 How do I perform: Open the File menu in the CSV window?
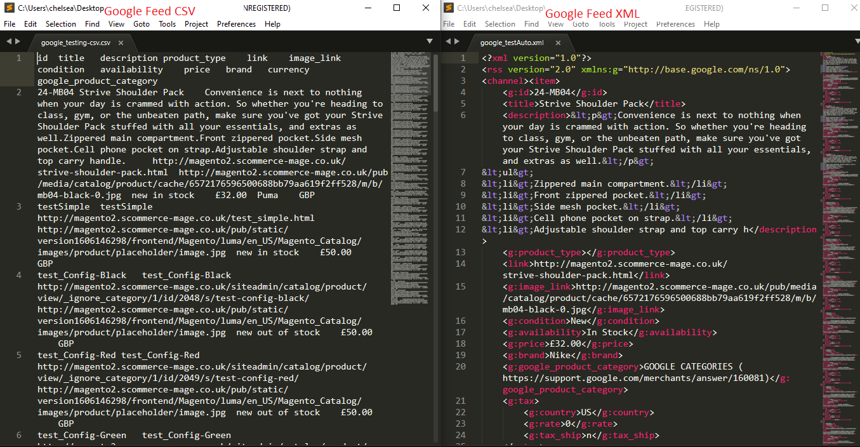click(x=10, y=23)
